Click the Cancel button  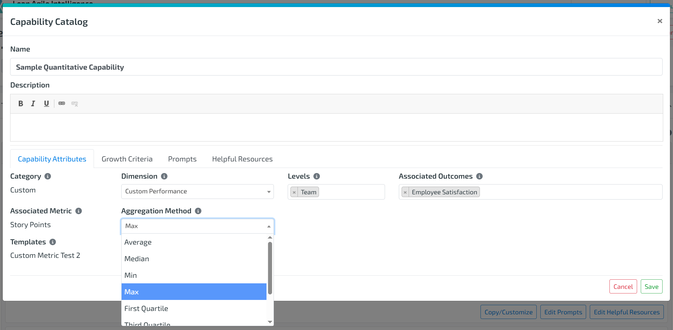coord(623,286)
